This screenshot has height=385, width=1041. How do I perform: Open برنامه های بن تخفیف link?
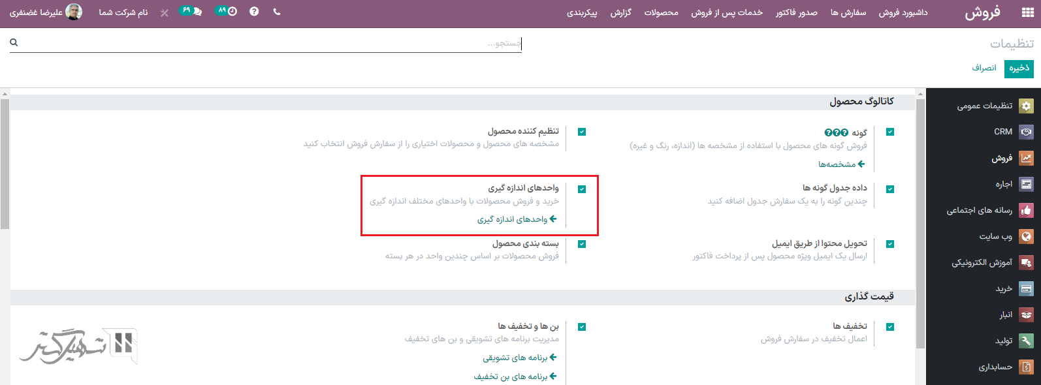[x=515, y=377]
